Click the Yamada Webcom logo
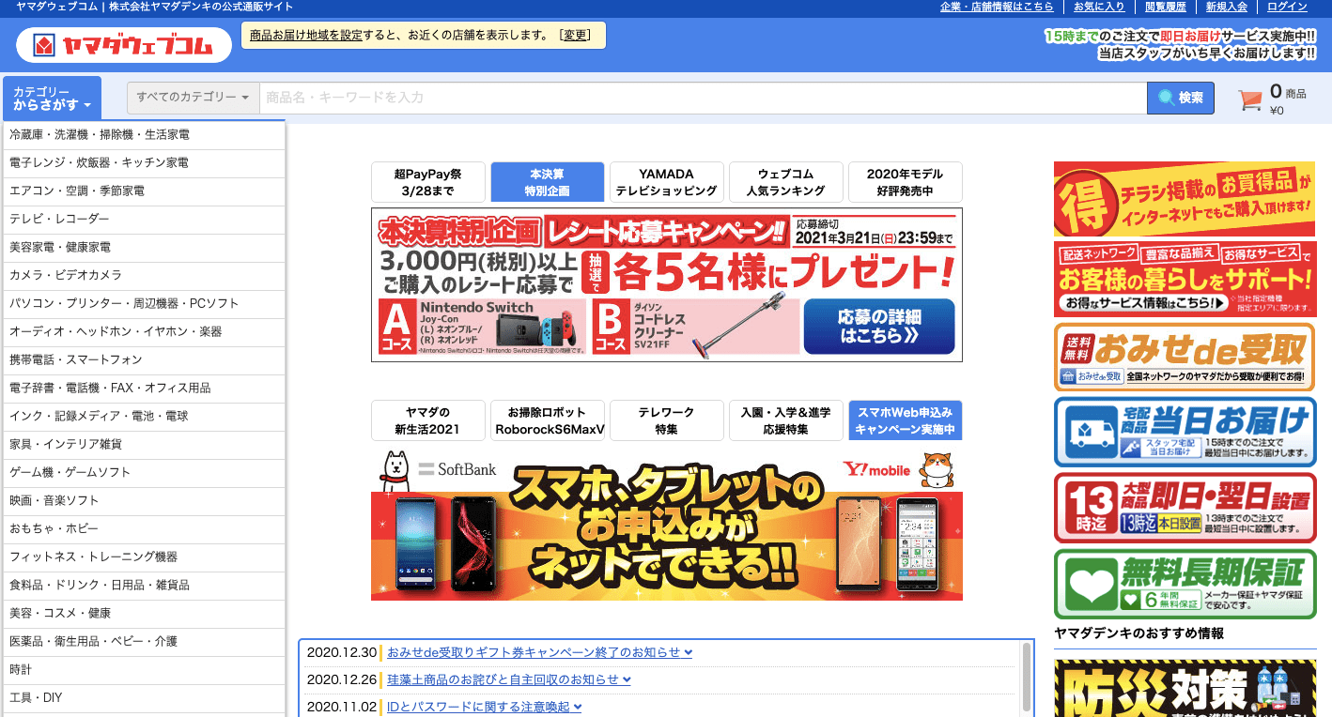 124,44
